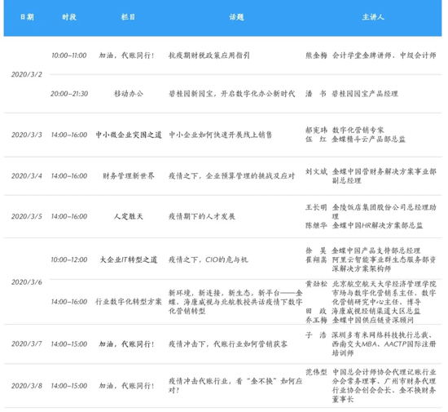Screen dimensions: 448x412
Task: Click the 人定胜天 entry
Action: coord(128,216)
